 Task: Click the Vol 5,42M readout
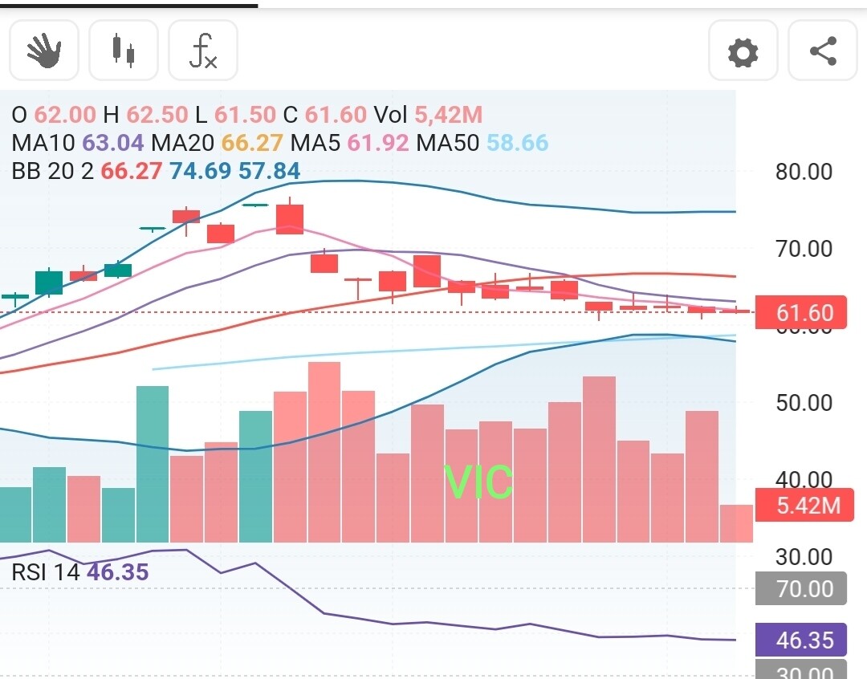428,115
